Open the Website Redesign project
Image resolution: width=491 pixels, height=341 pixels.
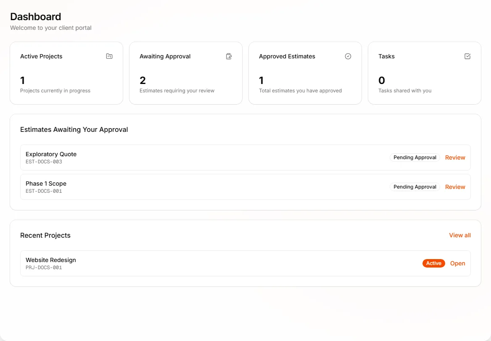457,263
